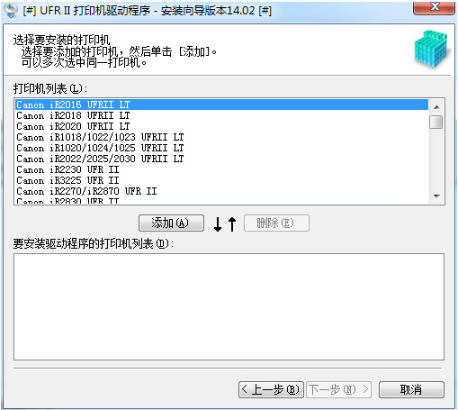Select Canon iR1020/1024/1025 UFRII LT

click(221, 148)
